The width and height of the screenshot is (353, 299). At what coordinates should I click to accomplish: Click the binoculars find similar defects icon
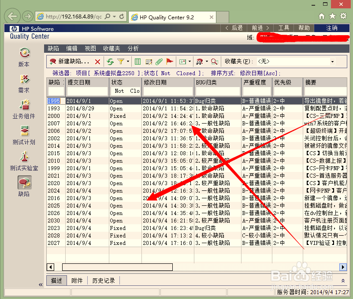tap(200, 62)
